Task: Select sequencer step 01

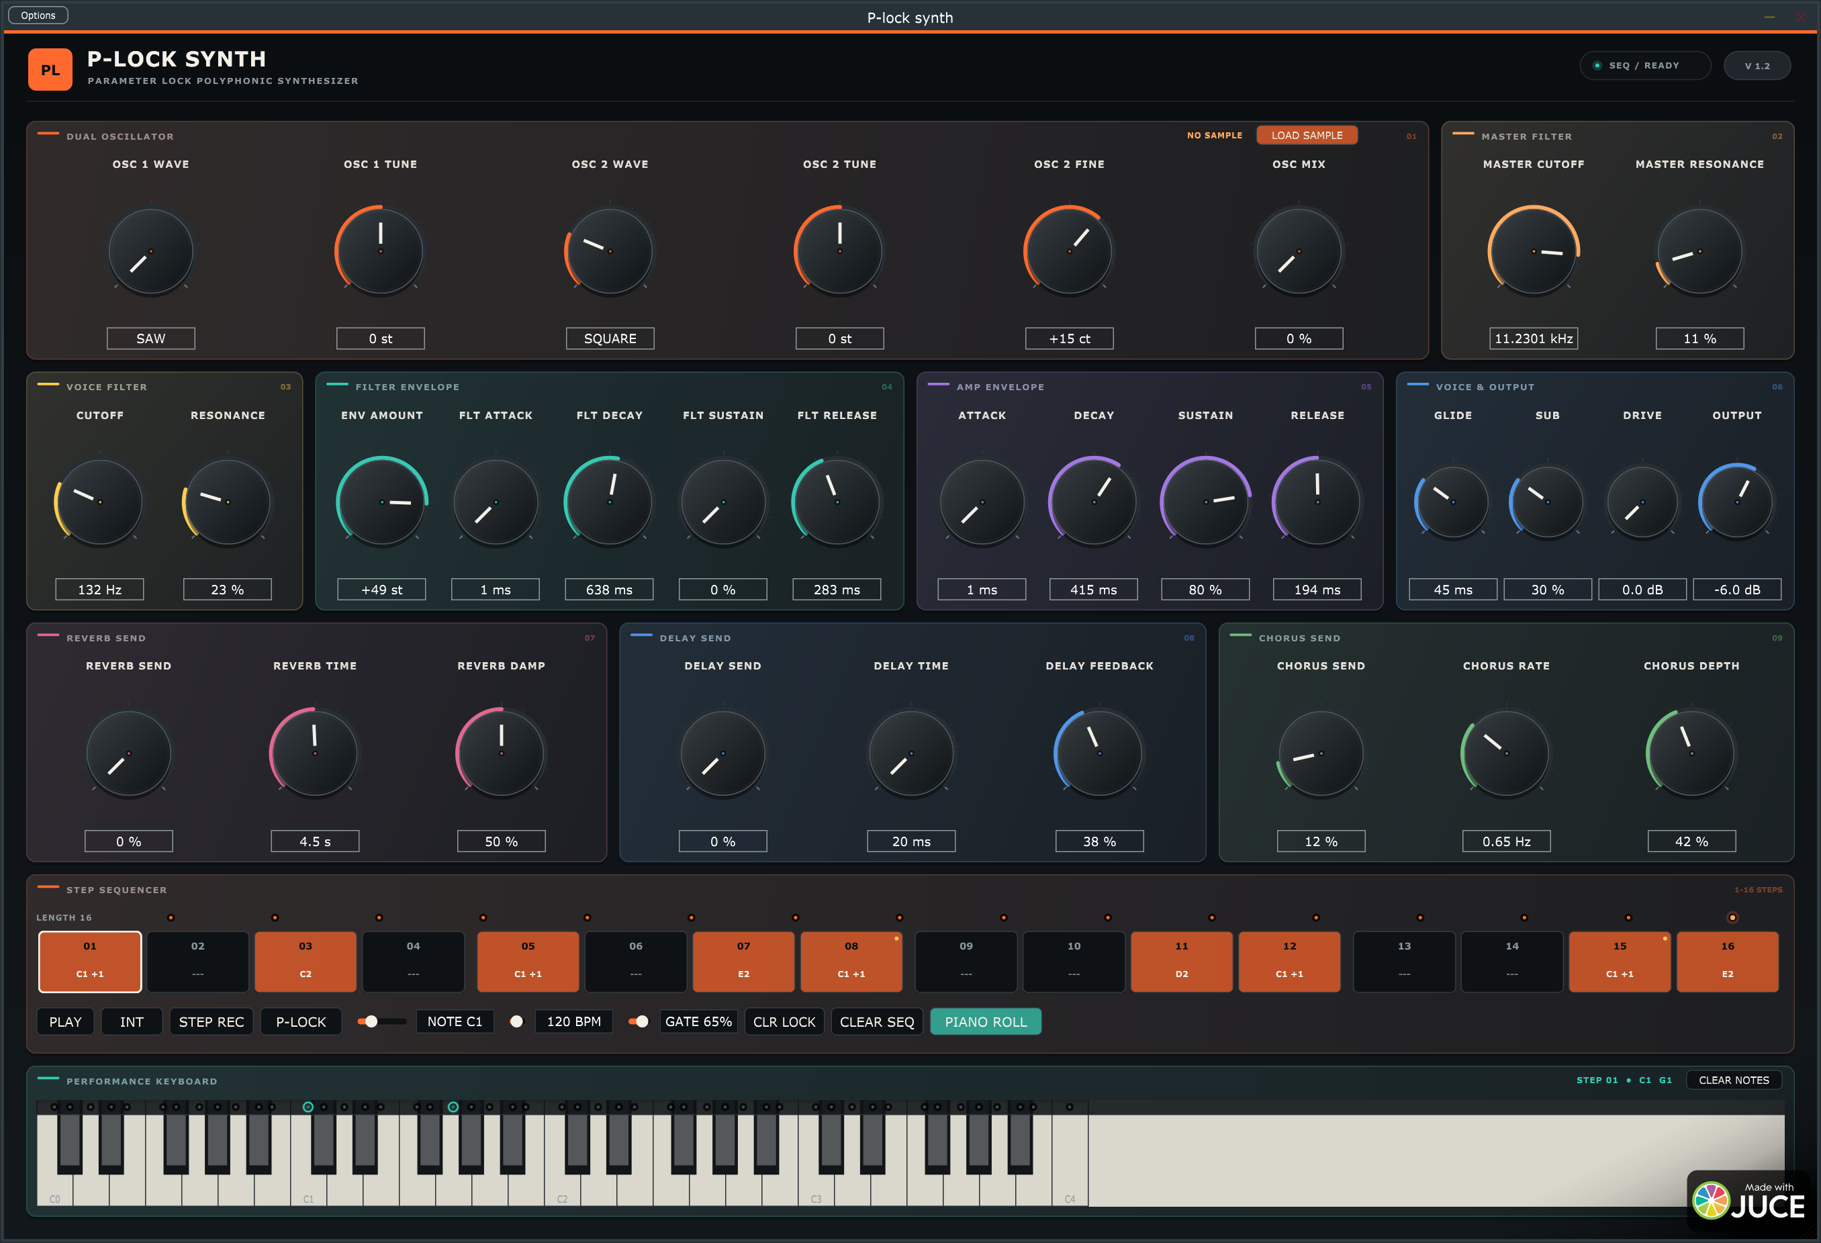Action: pyautogui.click(x=90, y=962)
